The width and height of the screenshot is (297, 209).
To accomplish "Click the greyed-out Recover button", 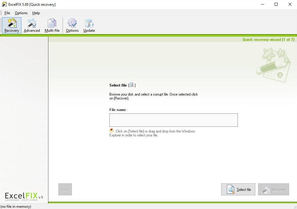I will (x=273, y=189).
